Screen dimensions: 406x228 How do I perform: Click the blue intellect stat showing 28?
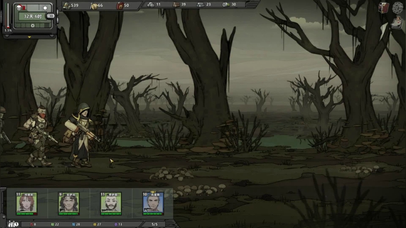coord(76,225)
